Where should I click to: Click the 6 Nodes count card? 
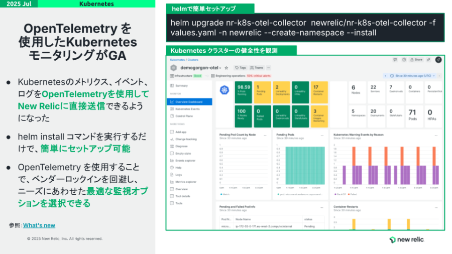[357, 92]
